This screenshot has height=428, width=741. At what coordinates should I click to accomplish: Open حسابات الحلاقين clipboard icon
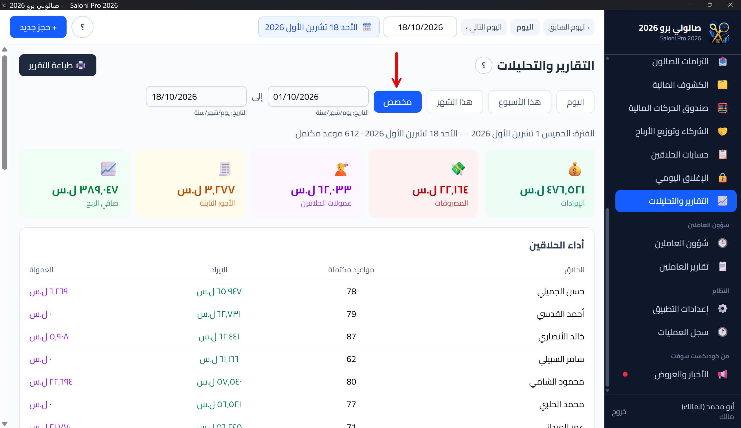(722, 154)
